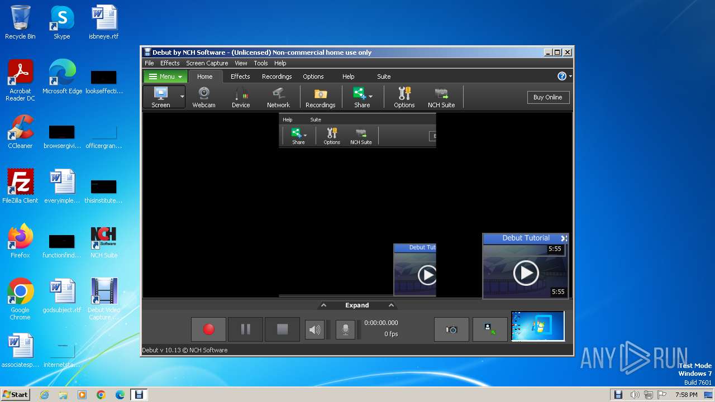
Task: Expand the preview using the Expand bar
Action: pyautogui.click(x=357, y=305)
